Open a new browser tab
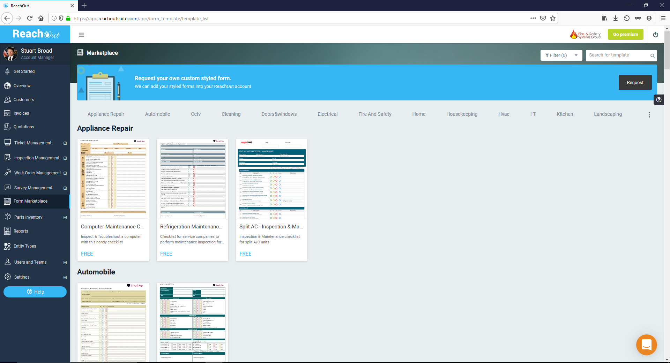 (84, 5)
